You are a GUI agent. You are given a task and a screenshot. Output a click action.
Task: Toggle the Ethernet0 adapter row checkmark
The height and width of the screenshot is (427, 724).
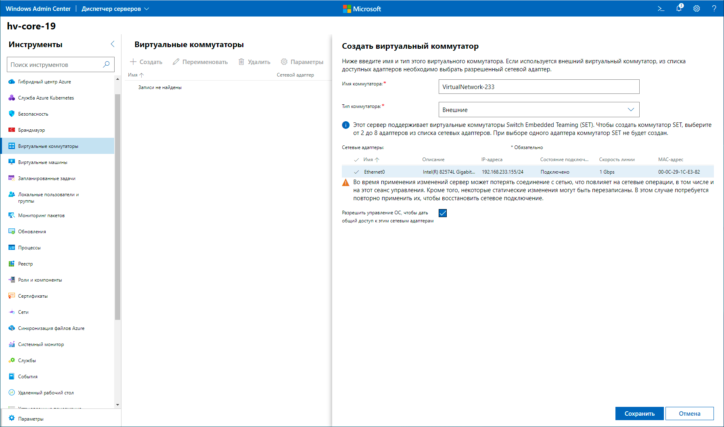(x=356, y=172)
